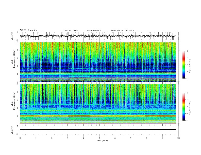
Task: Click the "ch.2 Frequency (kHz)" axis label
Action: pos(13,101)
